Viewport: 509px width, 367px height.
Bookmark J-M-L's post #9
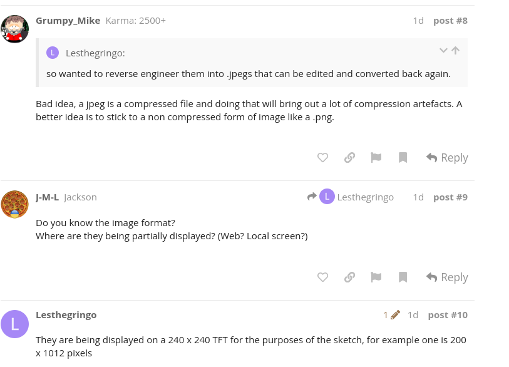click(403, 277)
